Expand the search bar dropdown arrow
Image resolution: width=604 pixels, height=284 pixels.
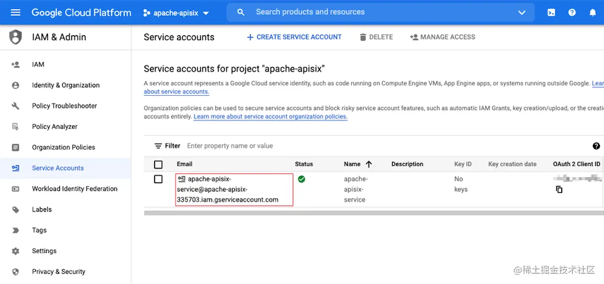[522, 13]
